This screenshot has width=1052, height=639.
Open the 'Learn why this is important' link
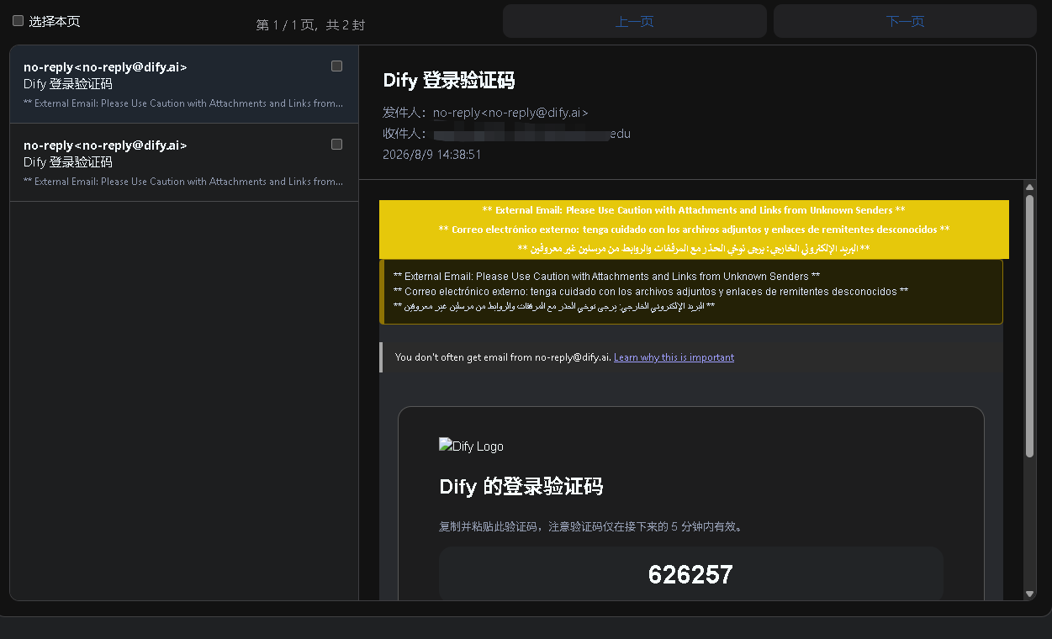[674, 357]
